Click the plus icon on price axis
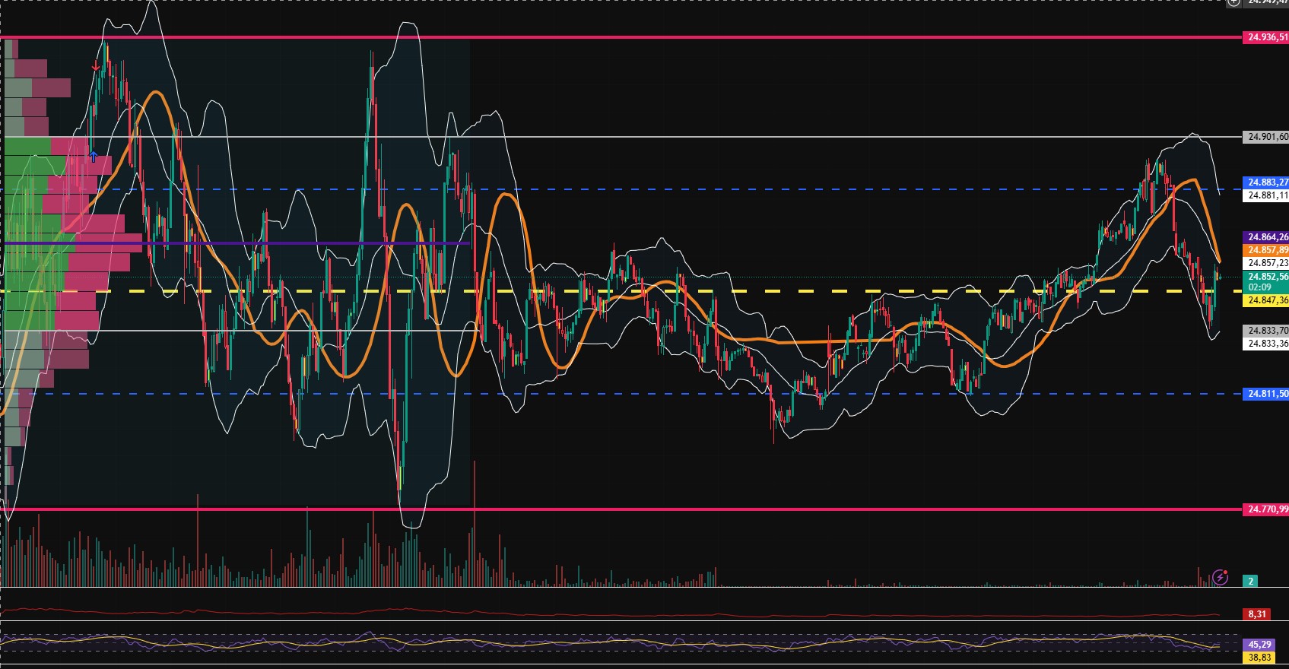 click(1233, 2)
